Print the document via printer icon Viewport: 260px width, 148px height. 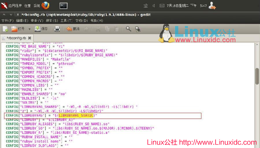pyautogui.click(x=57, y=29)
